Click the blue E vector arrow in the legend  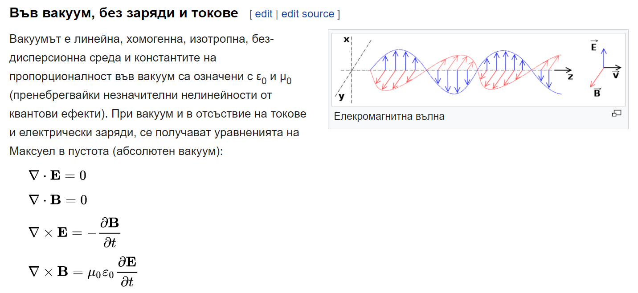pos(603,58)
